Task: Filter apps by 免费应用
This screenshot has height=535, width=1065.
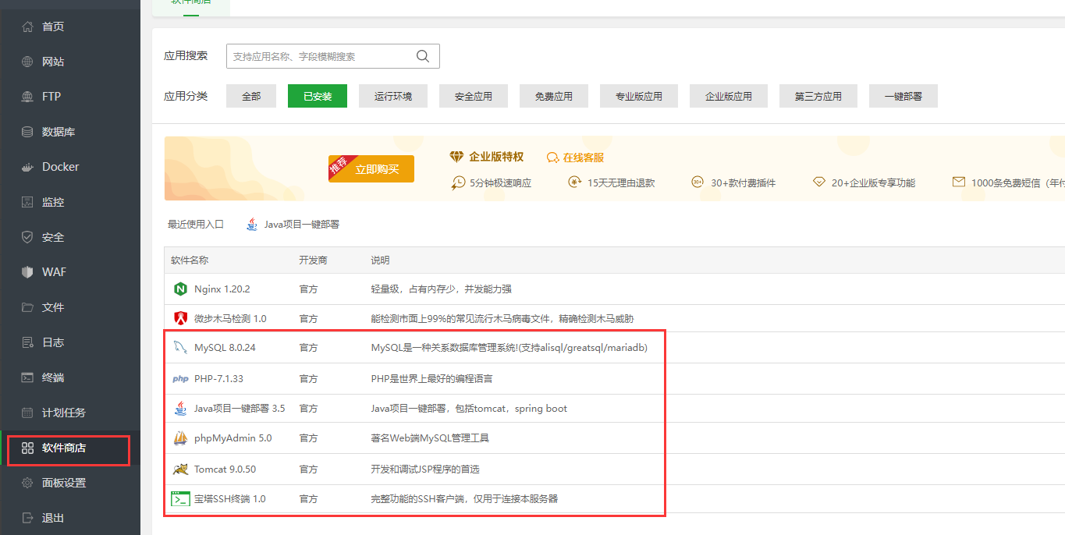Action: [x=554, y=96]
